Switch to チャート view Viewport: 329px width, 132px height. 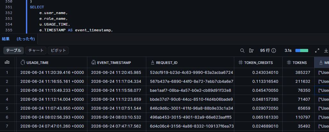coord(36,50)
